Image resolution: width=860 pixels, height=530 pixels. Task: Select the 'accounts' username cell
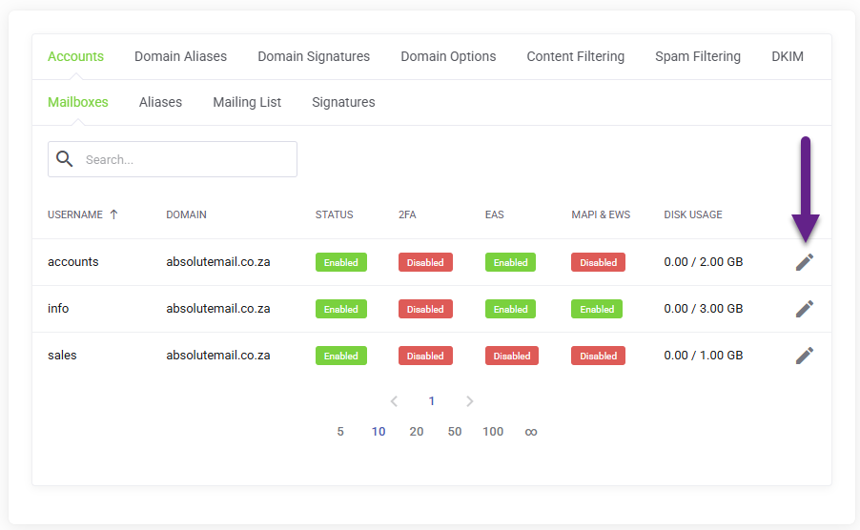coord(73,262)
